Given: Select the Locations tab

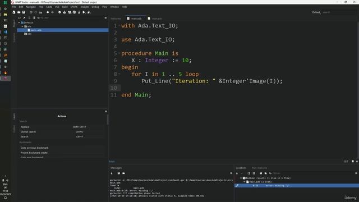Looking at the screenshot, I should pyautogui.click(x=241, y=168).
